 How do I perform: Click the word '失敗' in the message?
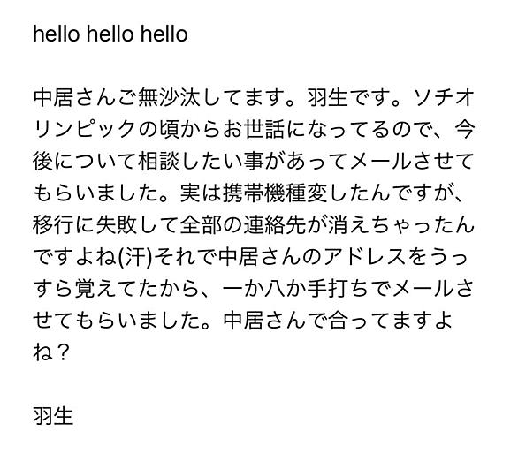click(117, 225)
